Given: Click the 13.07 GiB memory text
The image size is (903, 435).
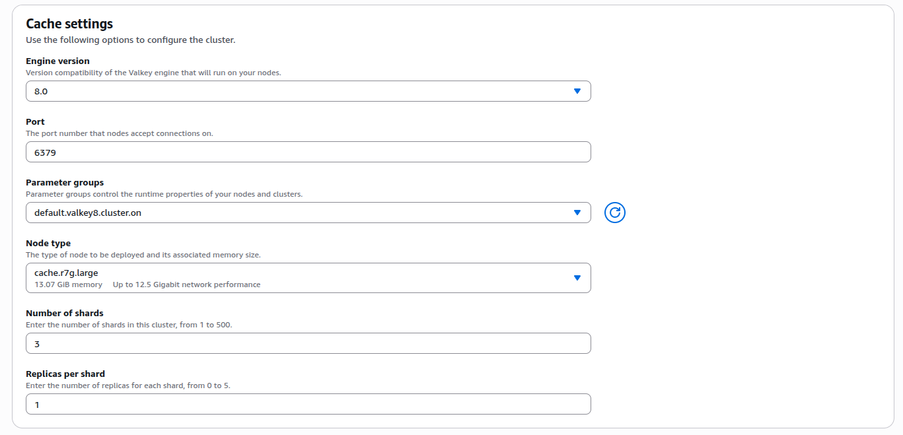Looking at the screenshot, I should point(68,284).
